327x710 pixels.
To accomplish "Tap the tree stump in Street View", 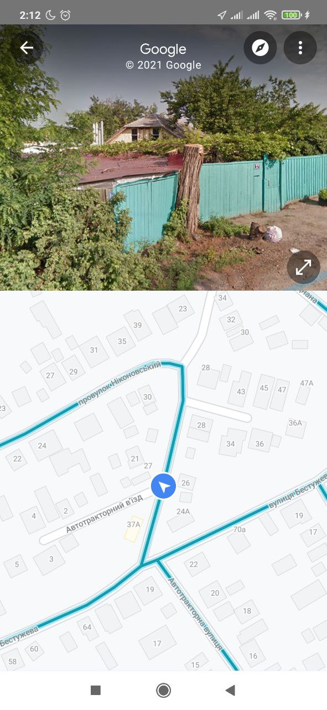I will coord(190,189).
